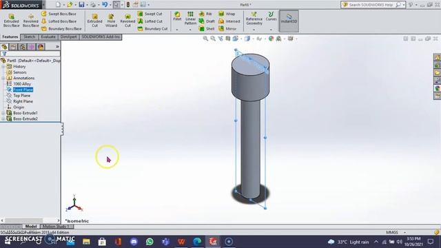Open the Save options dropdown arrow
The width and height of the screenshot is (441, 248).
87,5
